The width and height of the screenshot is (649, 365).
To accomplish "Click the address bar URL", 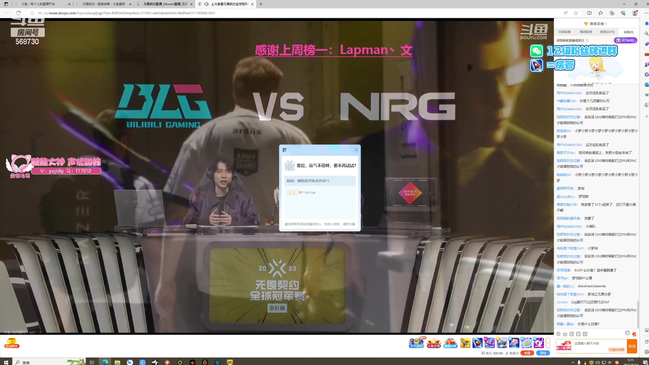I will tap(126, 13).
